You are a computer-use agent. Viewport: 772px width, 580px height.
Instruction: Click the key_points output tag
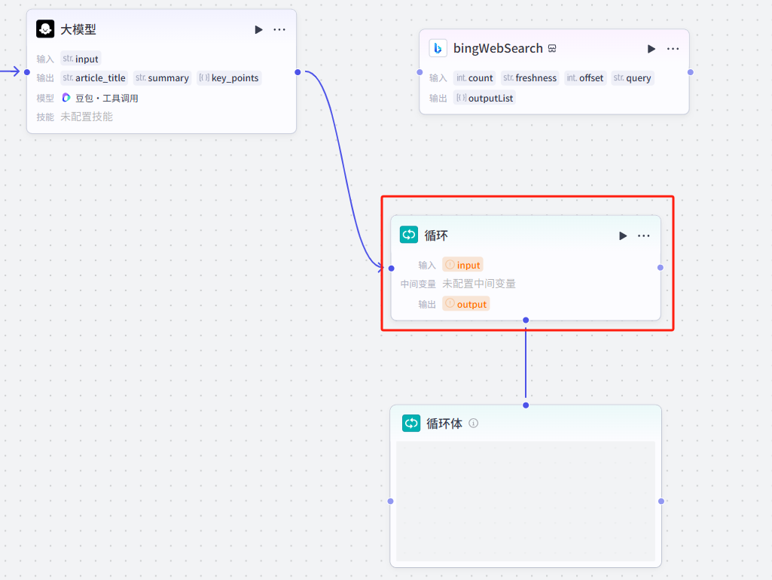(229, 78)
